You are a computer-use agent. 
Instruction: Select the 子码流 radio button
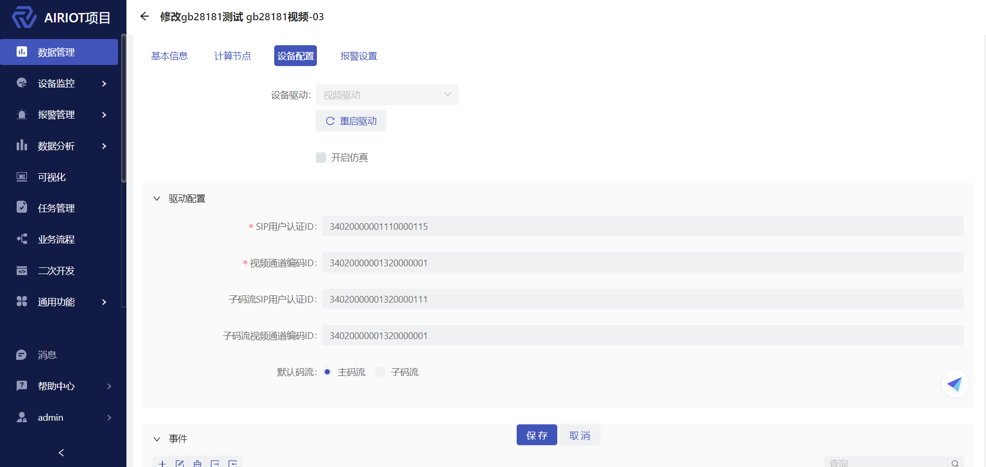click(380, 372)
